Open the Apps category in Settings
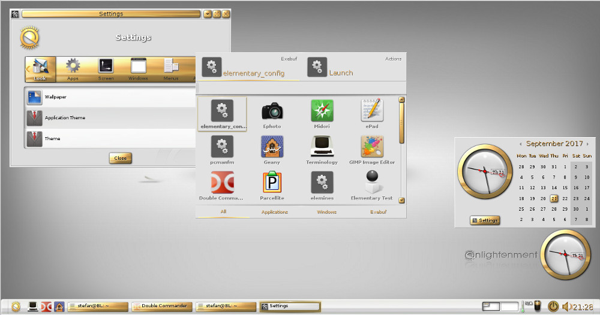This screenshot has width=600, height=315. (73, 69)
